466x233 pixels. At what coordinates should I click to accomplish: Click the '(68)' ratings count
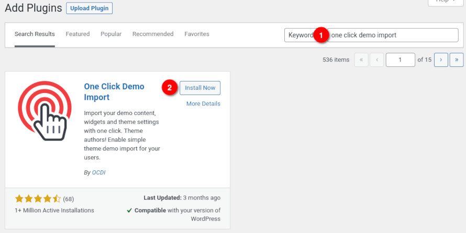(69, 199)
